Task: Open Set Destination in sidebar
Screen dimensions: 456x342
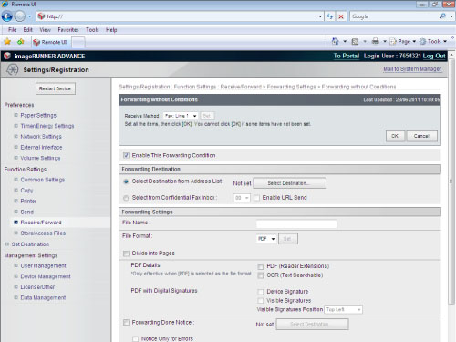Action: tap(30, 244)
